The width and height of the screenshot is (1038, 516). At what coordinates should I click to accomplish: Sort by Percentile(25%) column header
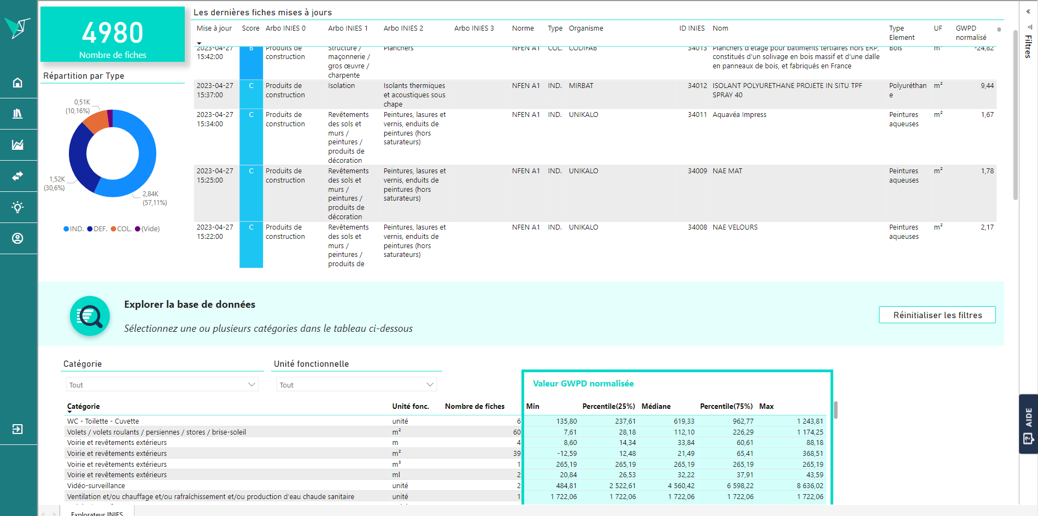(608, 407)
